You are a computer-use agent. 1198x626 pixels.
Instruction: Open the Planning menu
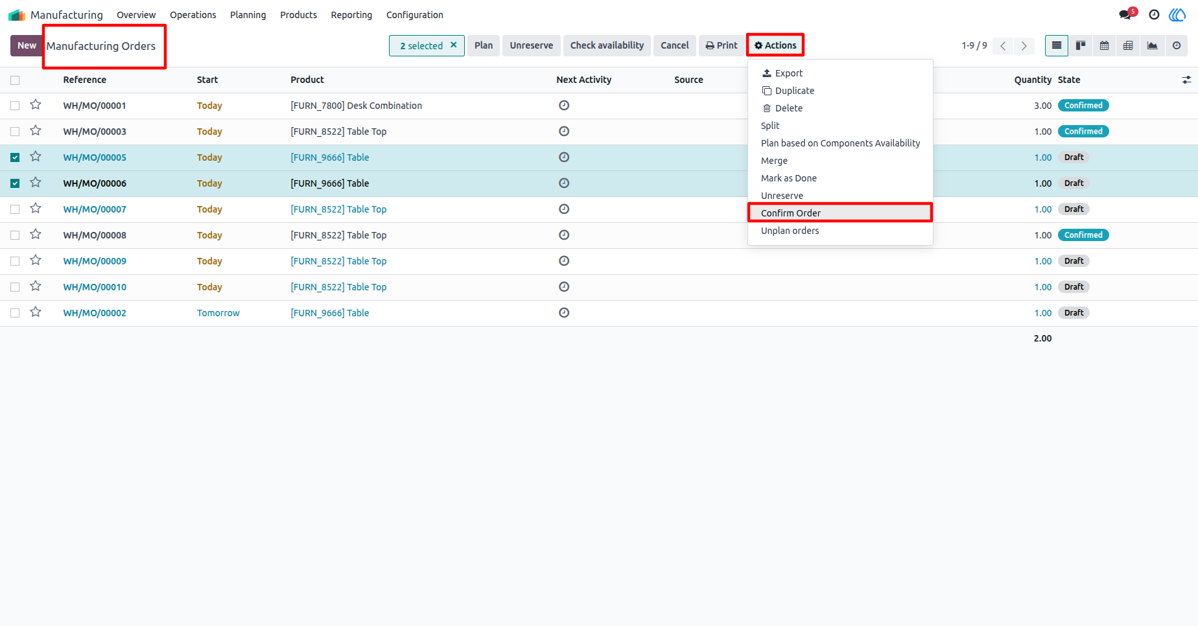coord(248,15)
